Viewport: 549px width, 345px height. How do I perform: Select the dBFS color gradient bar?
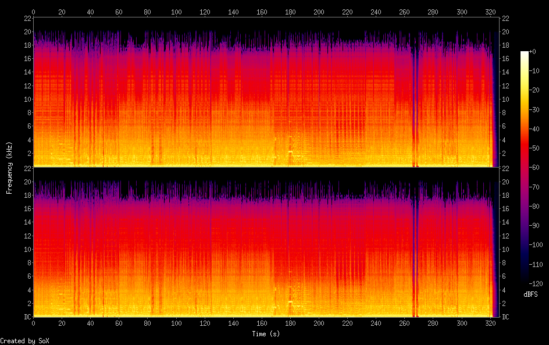[x=524, y=168]
